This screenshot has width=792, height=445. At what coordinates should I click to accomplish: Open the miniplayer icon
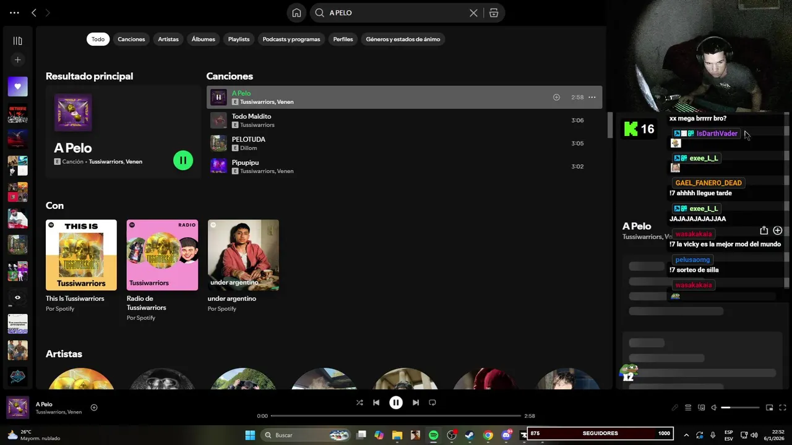pyautogui.click(x=770, y=407)
